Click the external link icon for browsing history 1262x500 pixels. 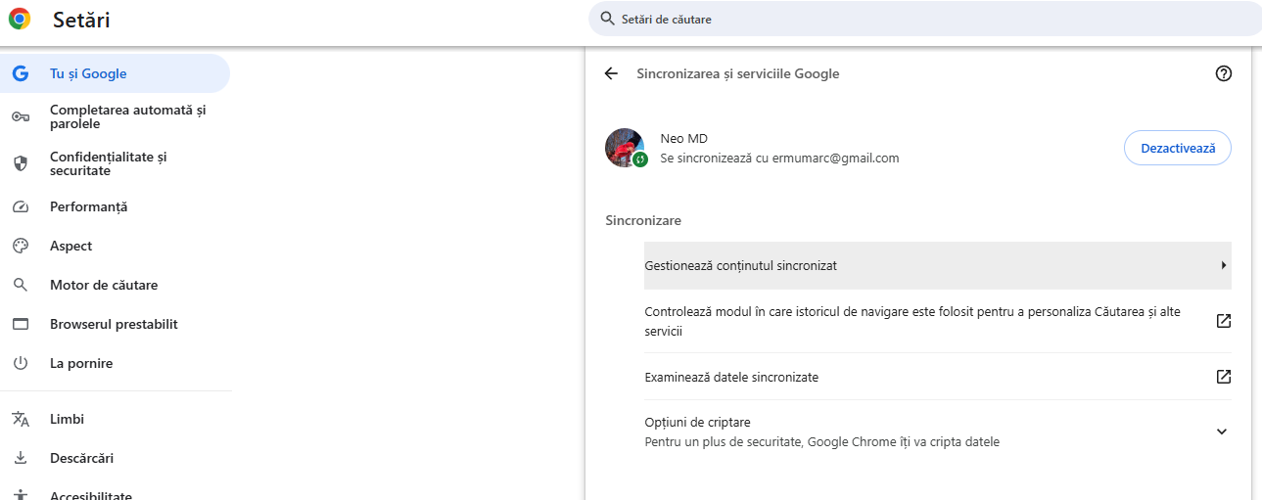[x=1223, y=321]
